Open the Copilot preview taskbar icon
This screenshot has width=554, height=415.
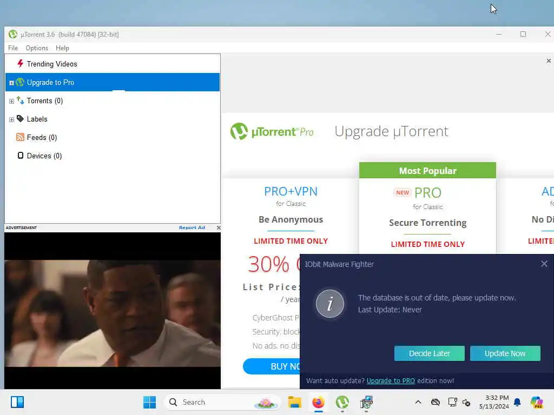pyautogui.click(x=537, y=402)
